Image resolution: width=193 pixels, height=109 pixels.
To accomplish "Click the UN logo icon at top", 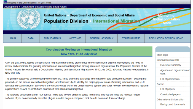I will (x=5, y=2).
